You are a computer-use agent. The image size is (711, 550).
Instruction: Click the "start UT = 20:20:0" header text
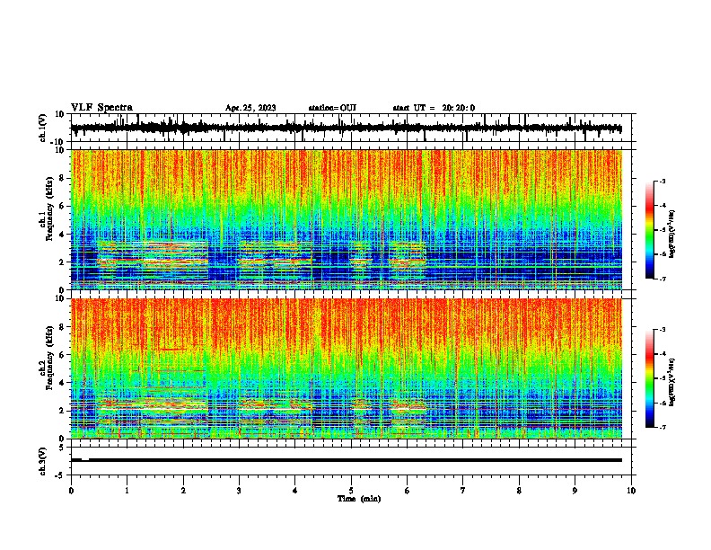(434, 108)
